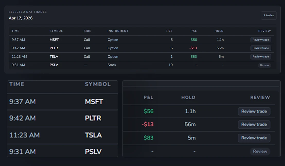The width and height of the screenshot is (285, 166).
Task: Click the SIZE column header
Action: (x=169, y=31)
